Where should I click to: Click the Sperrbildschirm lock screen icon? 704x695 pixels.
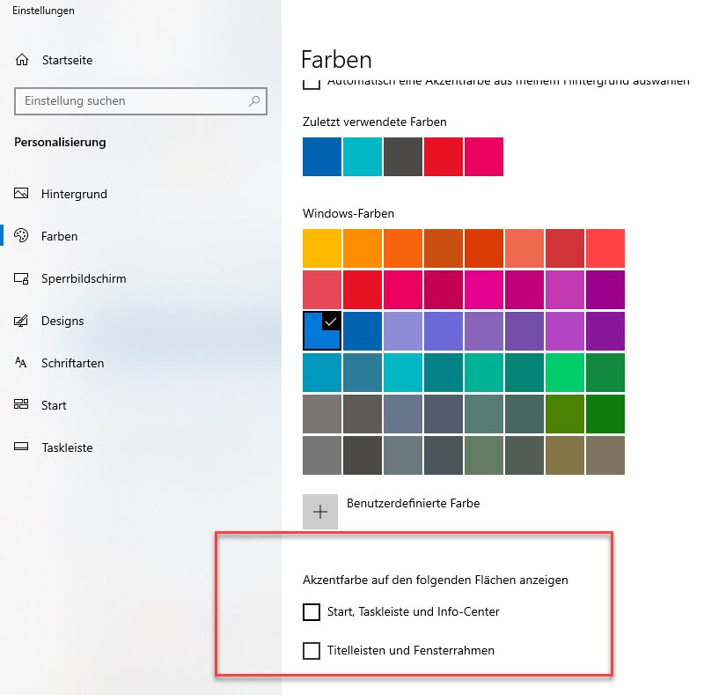21,278
